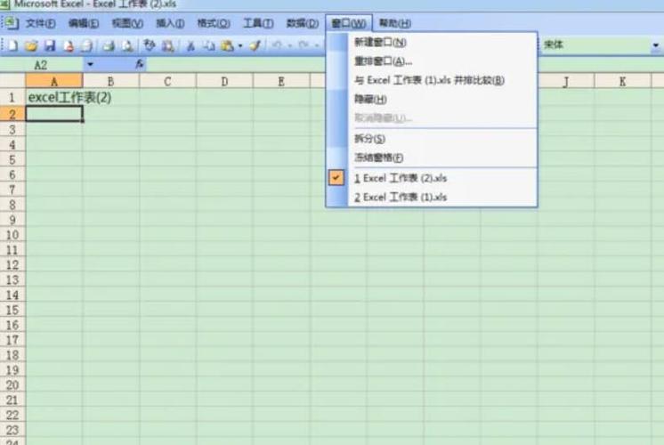
Task: Select row 5 header
Action: 12,159
